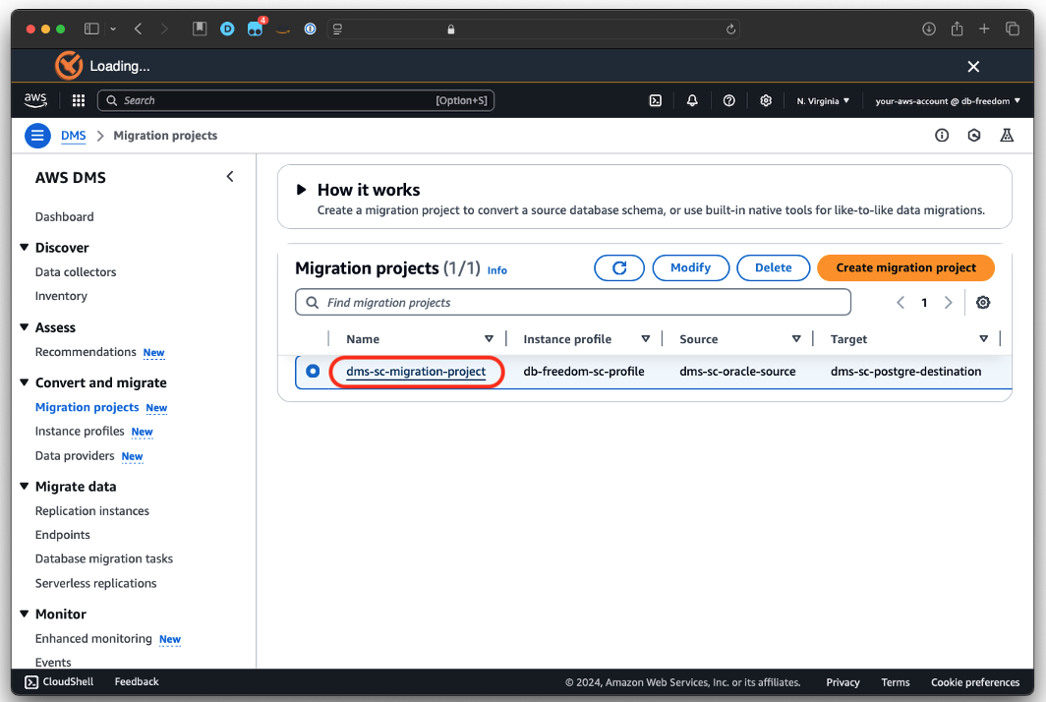Open Endpoints in sidebar
Viewport: 1046px width, 702px height.
coord(62,535)
